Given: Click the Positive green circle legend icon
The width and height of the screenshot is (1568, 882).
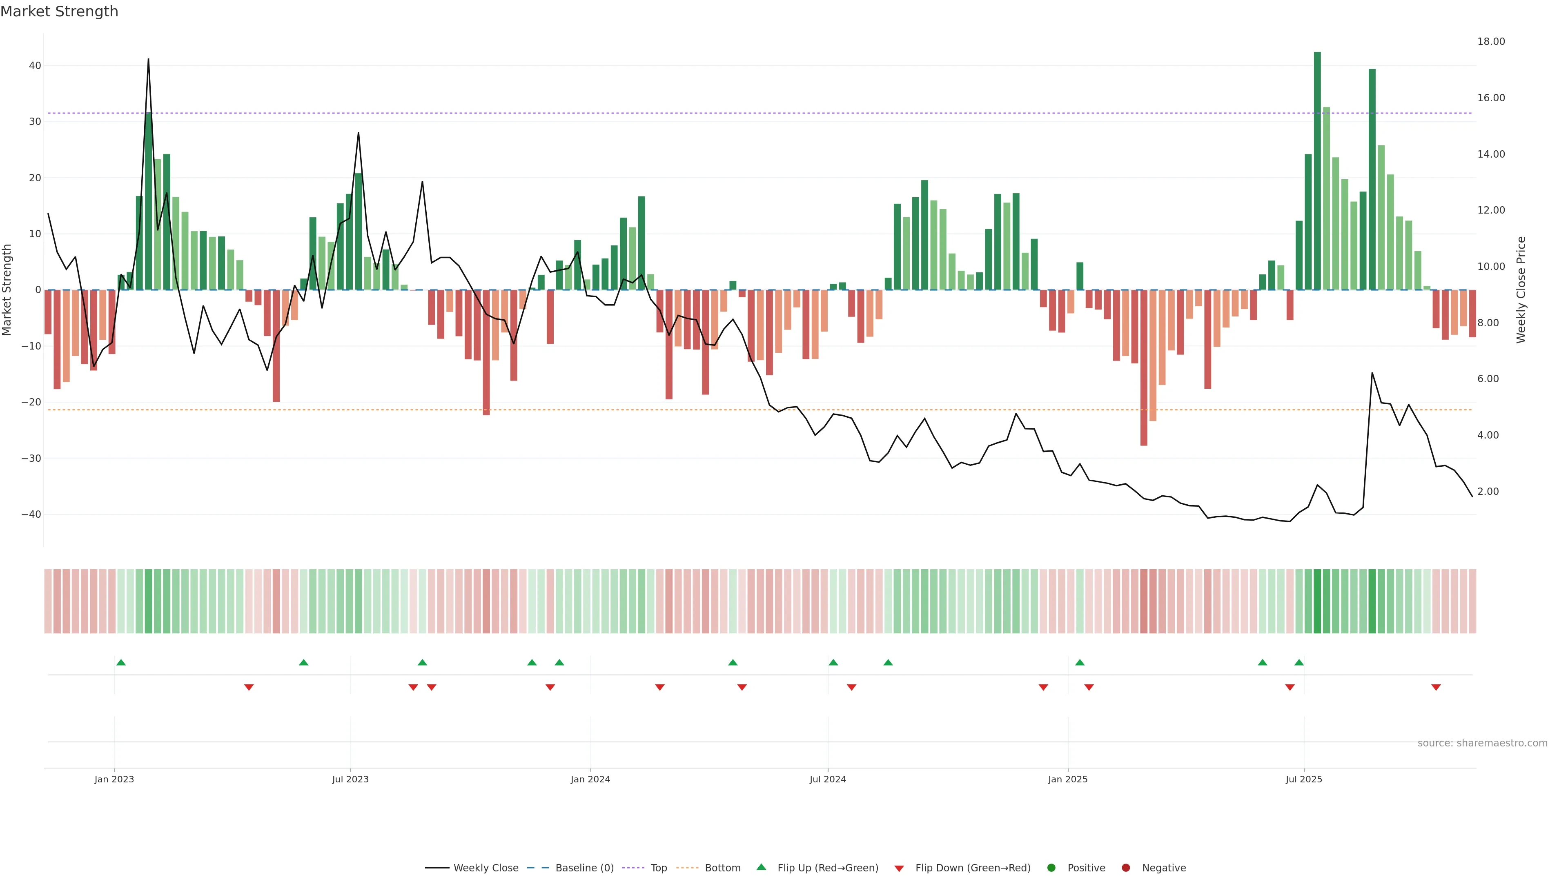Looking at the screenshot, I should coord(1051,868).
